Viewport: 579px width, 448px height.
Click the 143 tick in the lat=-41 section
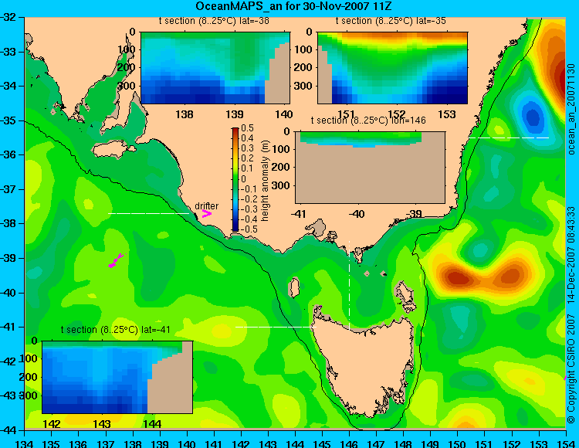(102, 423)
